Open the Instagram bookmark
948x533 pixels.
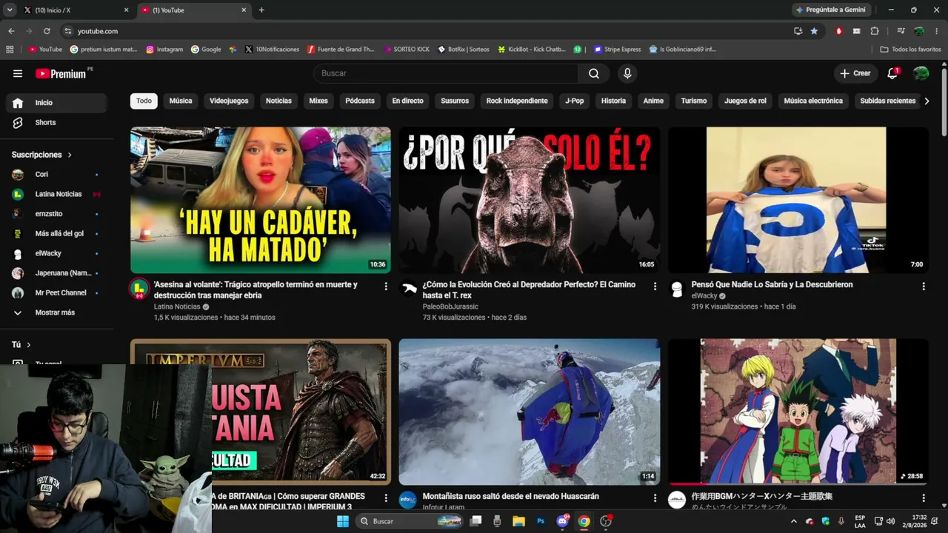(x=164, y=50)
